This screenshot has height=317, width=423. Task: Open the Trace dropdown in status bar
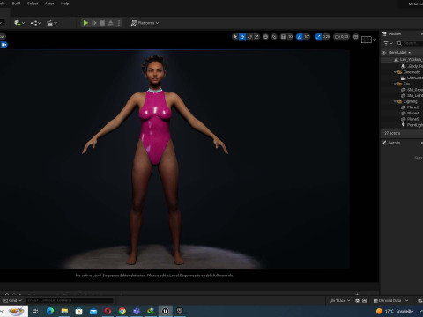click(x=340, y=300)
